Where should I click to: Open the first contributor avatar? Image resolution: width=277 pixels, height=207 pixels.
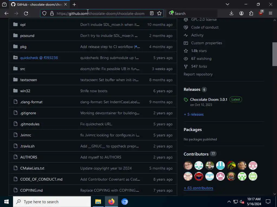point(188,165)
